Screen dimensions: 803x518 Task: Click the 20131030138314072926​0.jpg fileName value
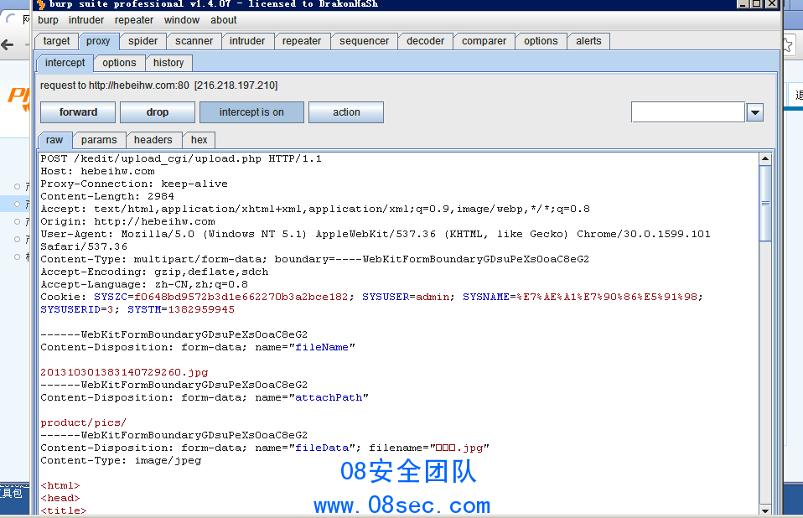(124, 372)
